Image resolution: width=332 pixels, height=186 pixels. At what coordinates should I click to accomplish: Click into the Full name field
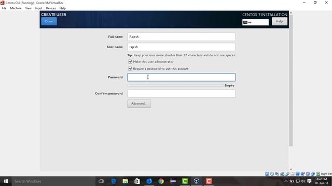[x=181, y=37]
